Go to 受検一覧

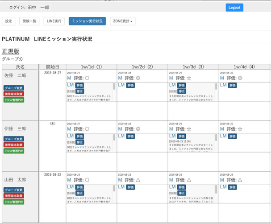pos(29,21)
